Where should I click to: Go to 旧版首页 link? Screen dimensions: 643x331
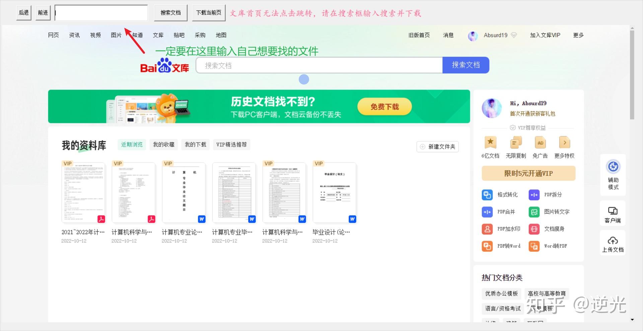pyautogui.click(x=419, y=35)
